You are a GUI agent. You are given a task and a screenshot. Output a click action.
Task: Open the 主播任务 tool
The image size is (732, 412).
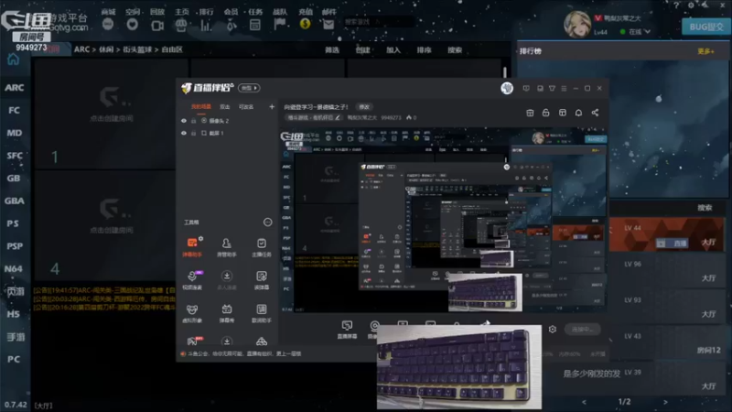pos(262,247)
